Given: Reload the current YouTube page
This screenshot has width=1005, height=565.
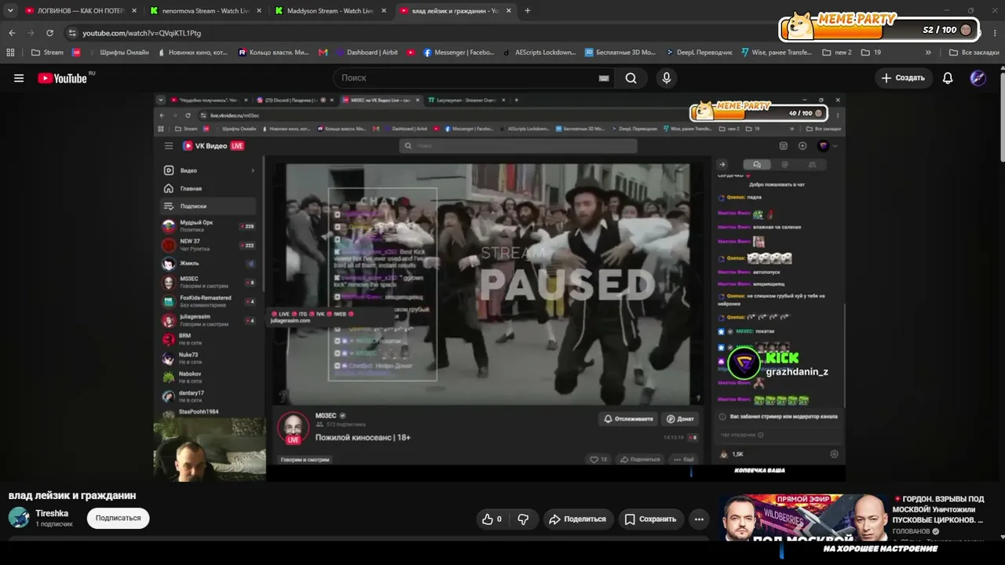Looking at the screenshot, I should pos(49,33).
